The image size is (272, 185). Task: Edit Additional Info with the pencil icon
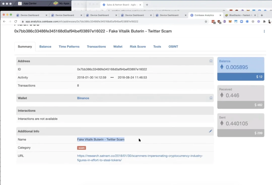(x=210, y=131)
